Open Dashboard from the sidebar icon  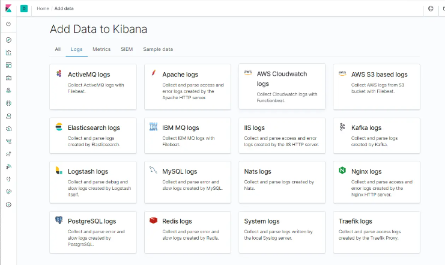point(8,65)
